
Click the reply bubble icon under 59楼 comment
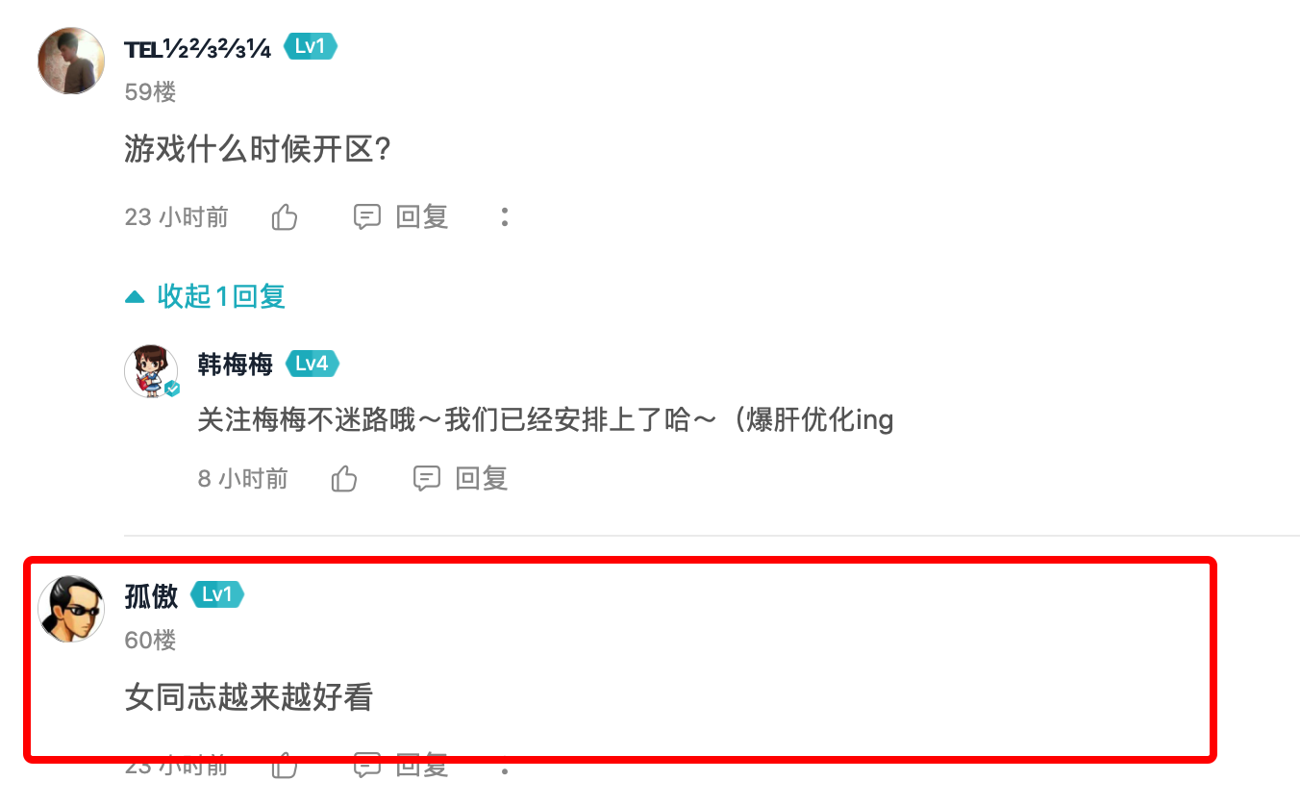click(367, 217)
